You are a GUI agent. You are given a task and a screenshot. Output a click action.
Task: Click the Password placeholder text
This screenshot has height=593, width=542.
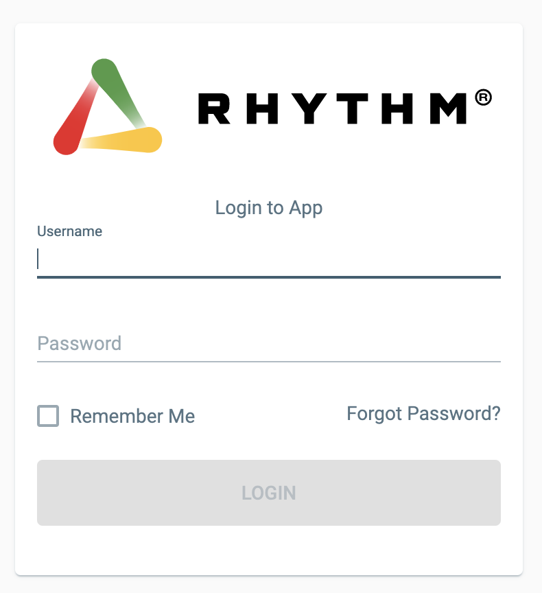coord(80,343)
